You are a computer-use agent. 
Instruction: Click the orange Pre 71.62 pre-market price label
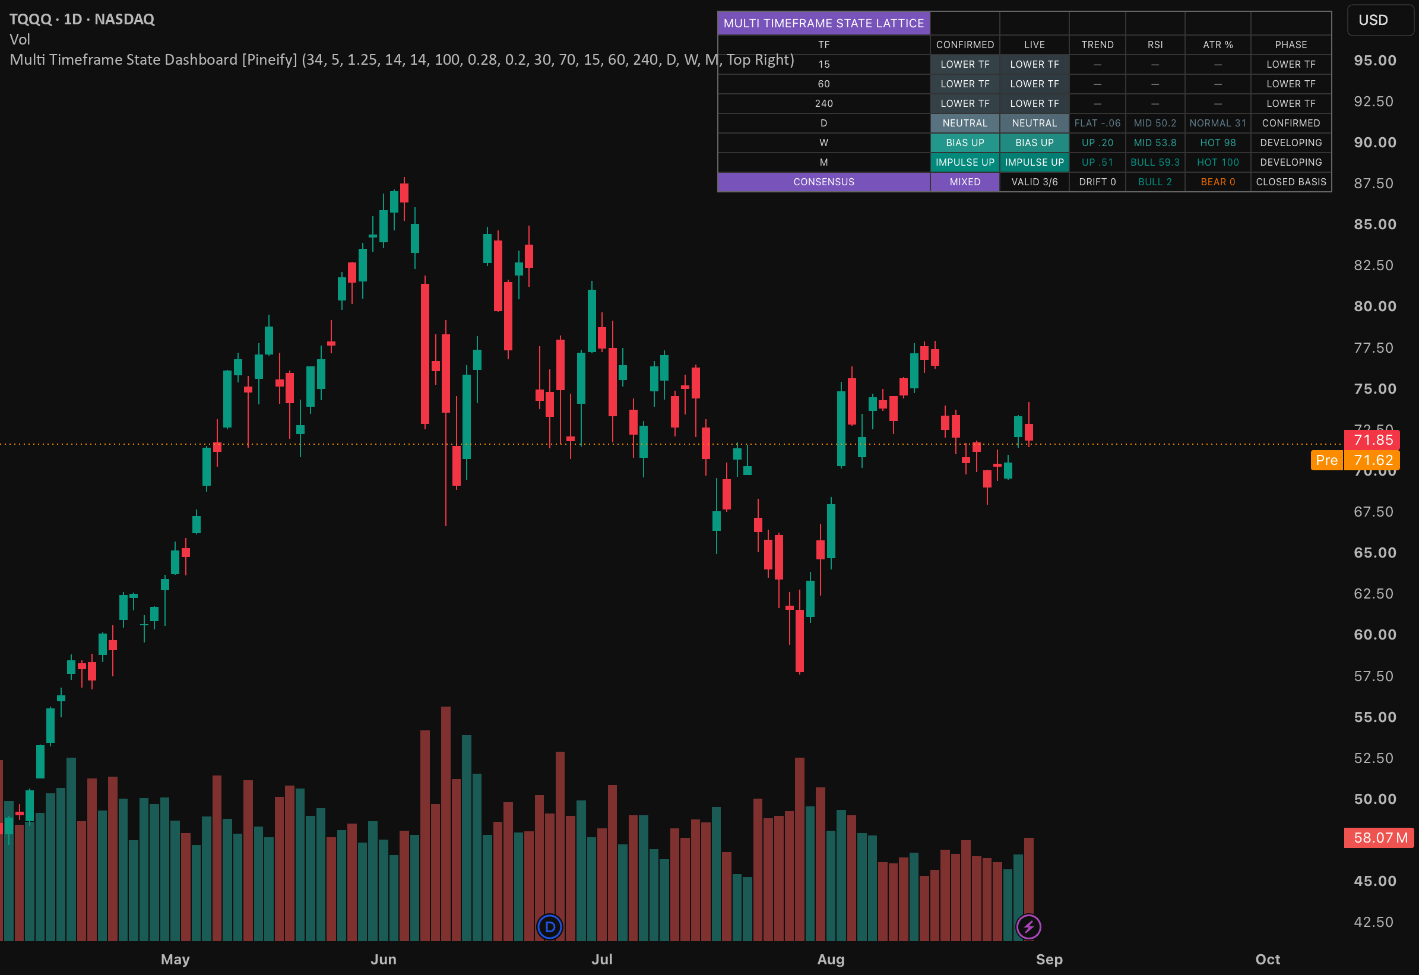tap(1355, 460)
